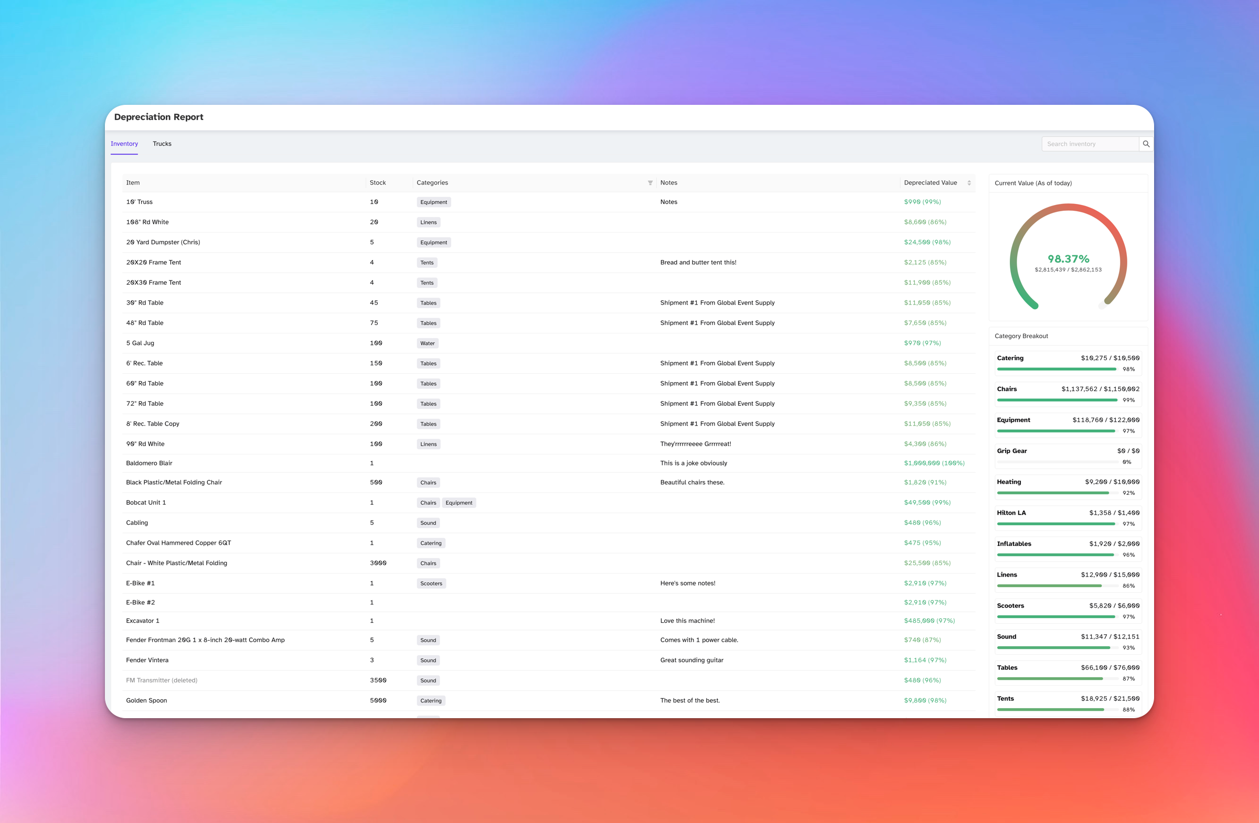Click the $1,000,000 value for Baldomero Blair
Image resolution: width=1259 pixels, height=823 pixels.
pos(934,462)
